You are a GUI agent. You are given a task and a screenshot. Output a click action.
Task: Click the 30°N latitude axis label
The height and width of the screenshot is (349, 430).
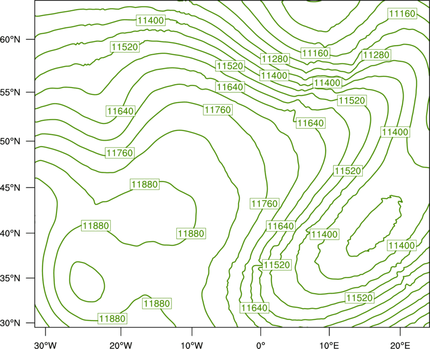(x=10, y=323)
